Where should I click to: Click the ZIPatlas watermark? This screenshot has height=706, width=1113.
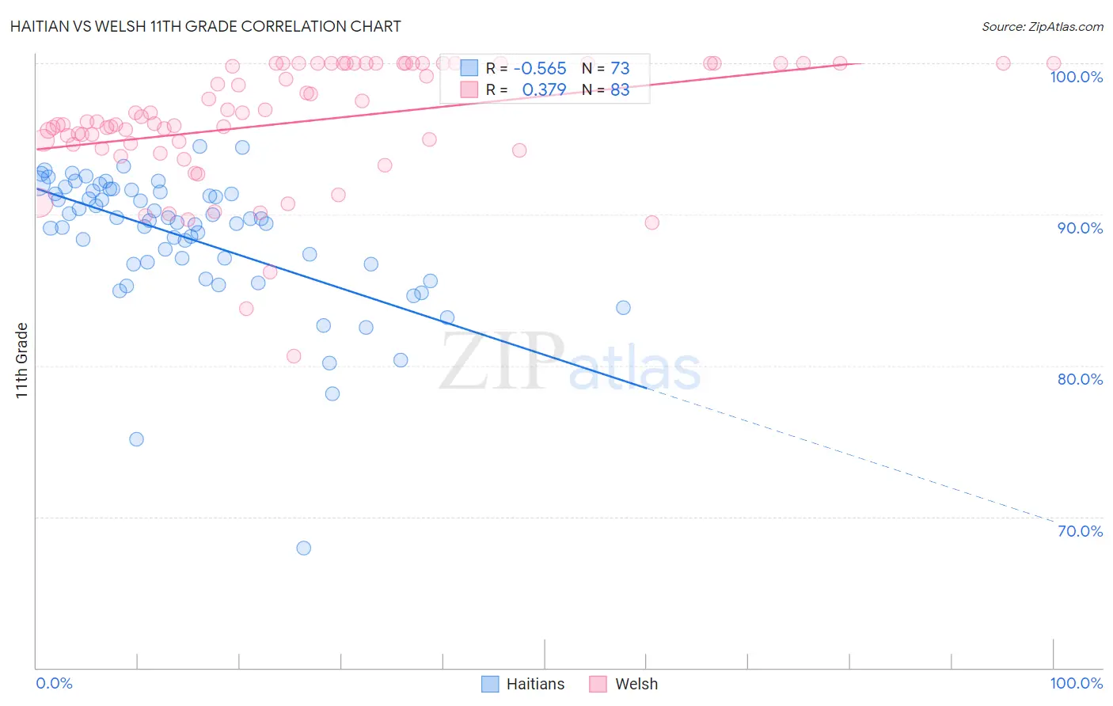pos(570,362)
